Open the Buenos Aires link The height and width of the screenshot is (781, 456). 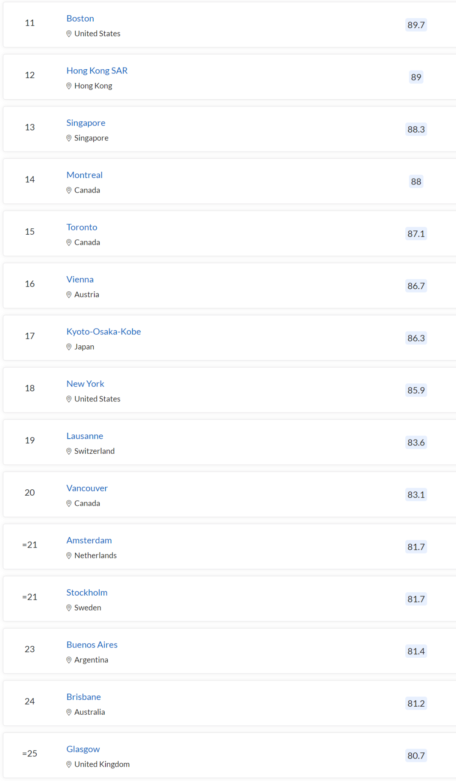(92, 645)
